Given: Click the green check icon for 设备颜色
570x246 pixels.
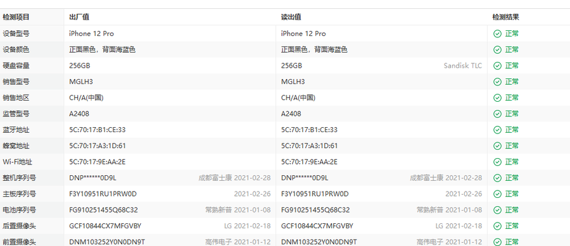Looking at the screenshot, I should [x=497, y=50].
